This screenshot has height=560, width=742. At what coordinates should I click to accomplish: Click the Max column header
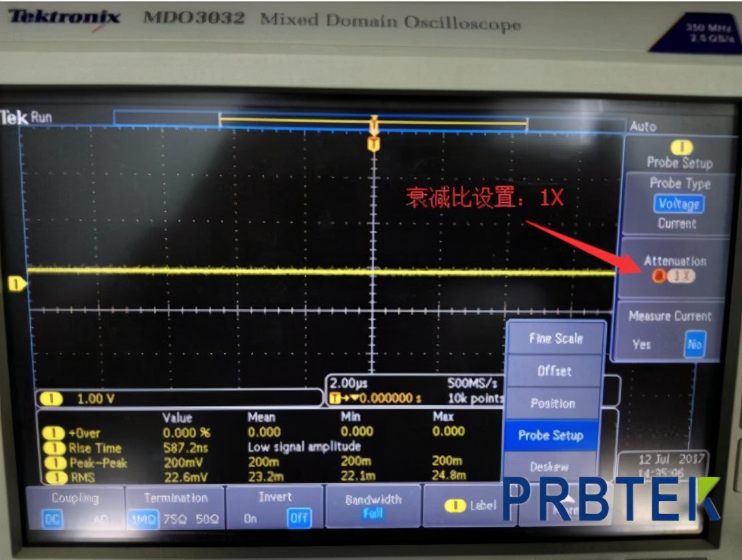coord(443,416)
